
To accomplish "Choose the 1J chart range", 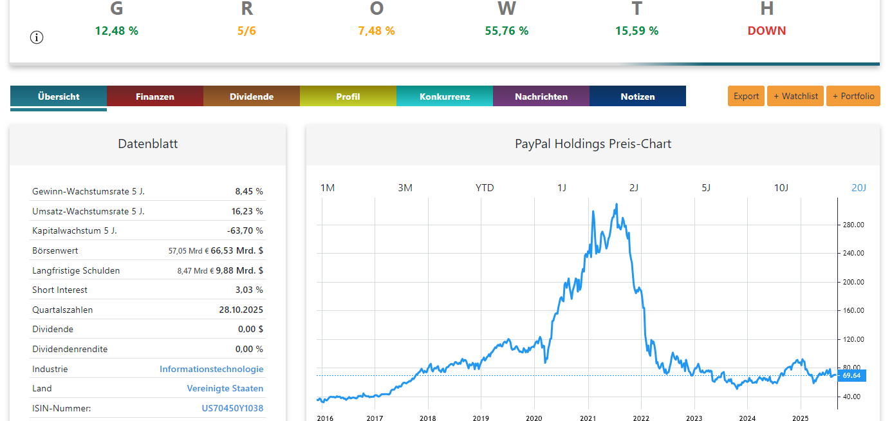I will (x=562, y=188).
